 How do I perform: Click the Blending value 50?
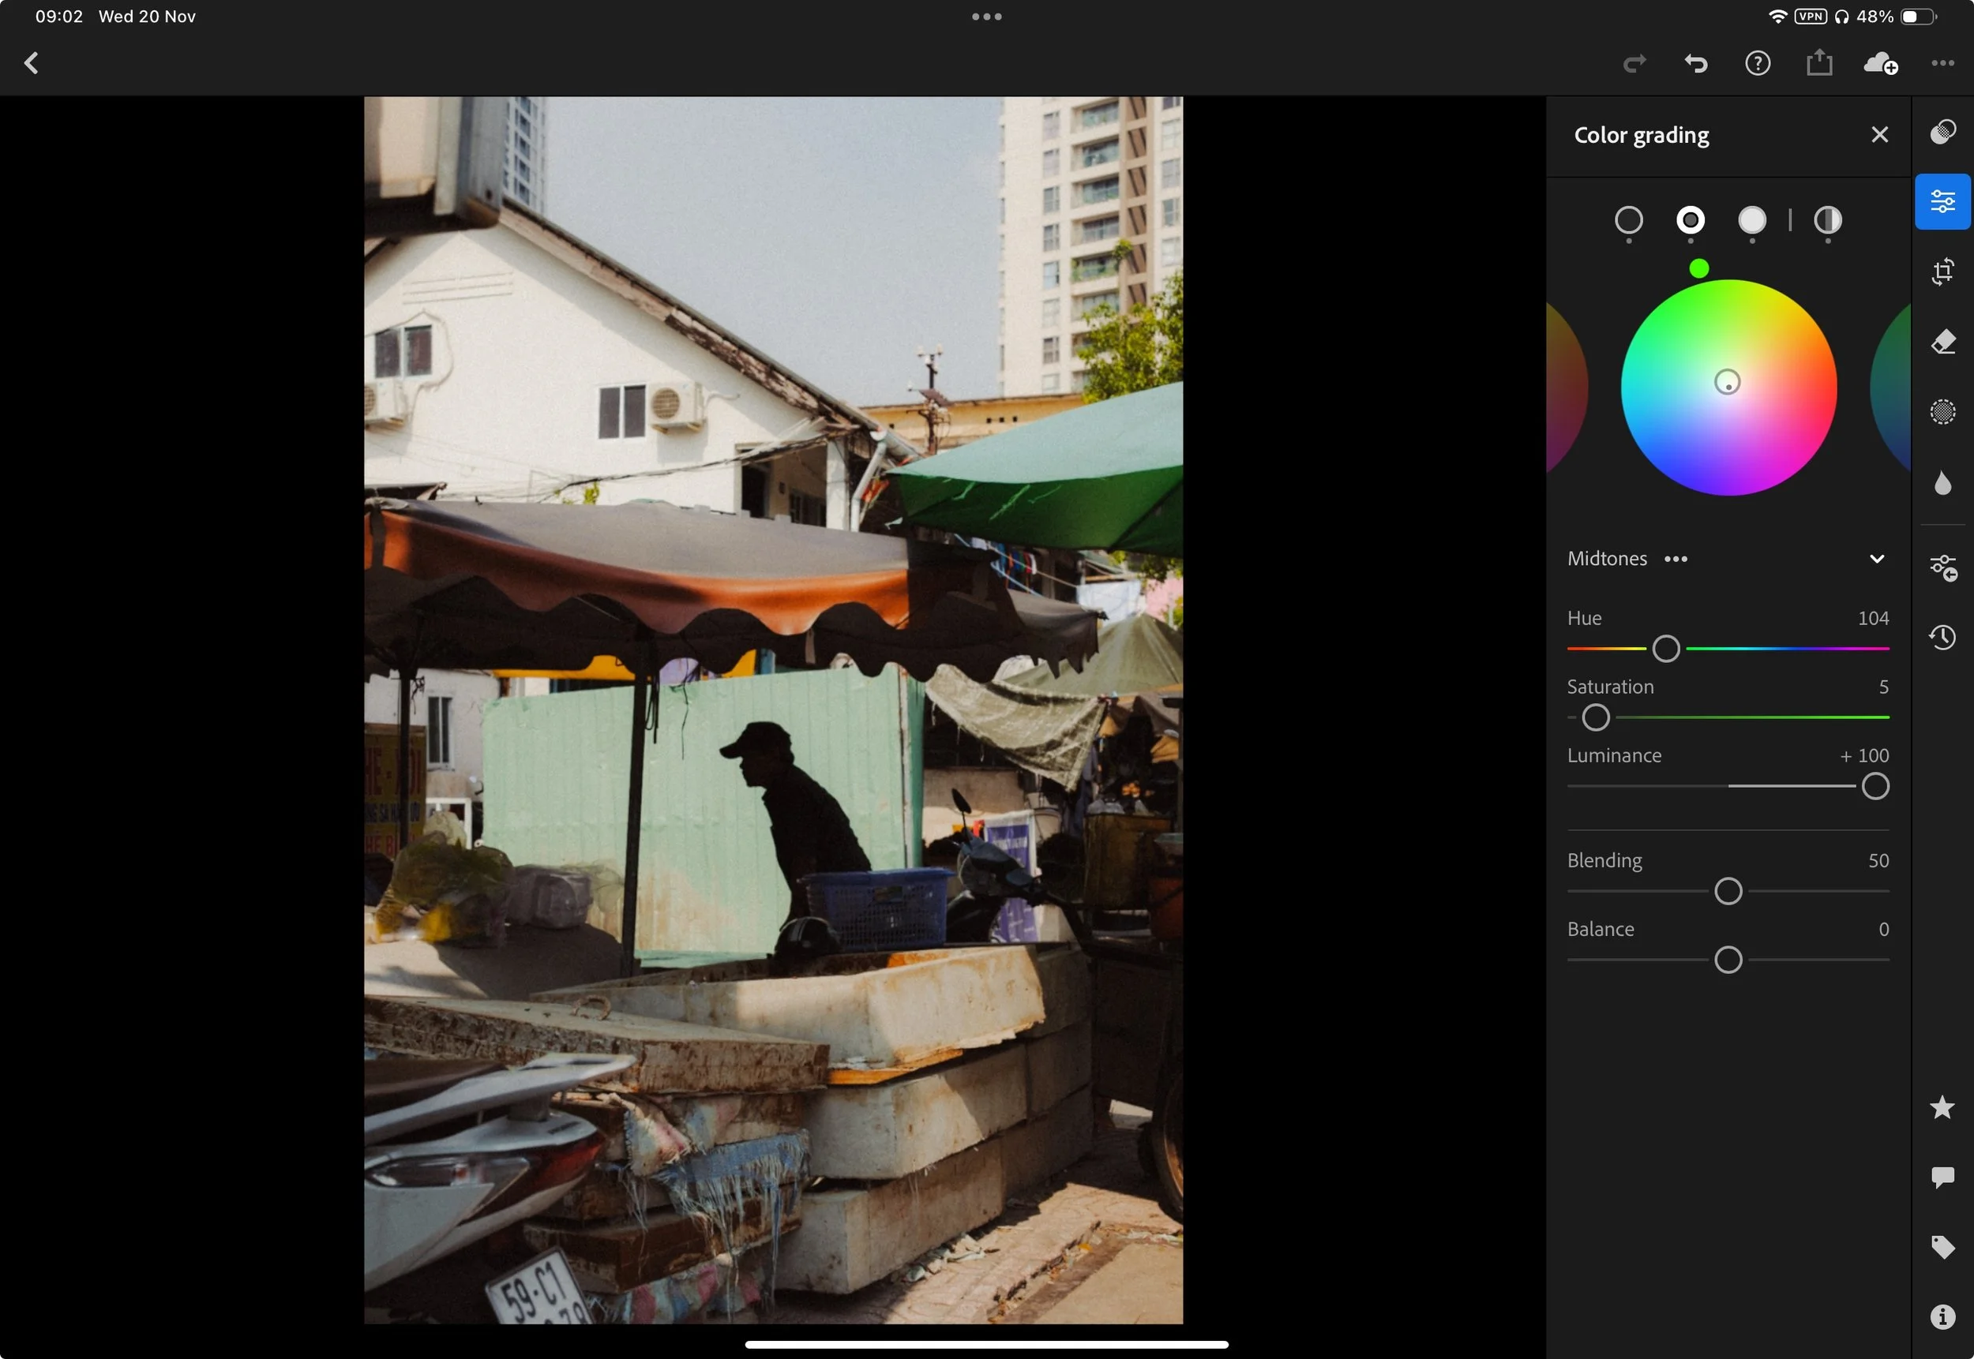1878,861
